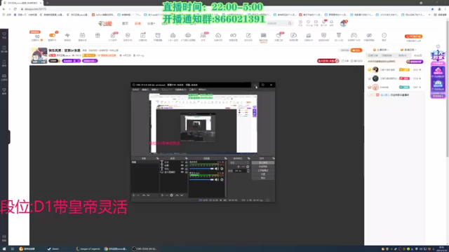
Task: Click the Douyu site logo
Action: [105, 23]
